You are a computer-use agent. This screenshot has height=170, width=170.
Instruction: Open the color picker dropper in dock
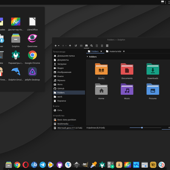coord(93,165)
